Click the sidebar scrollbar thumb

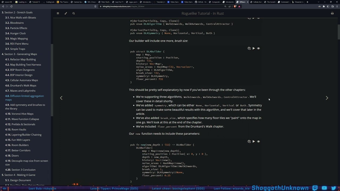[52, 80]
